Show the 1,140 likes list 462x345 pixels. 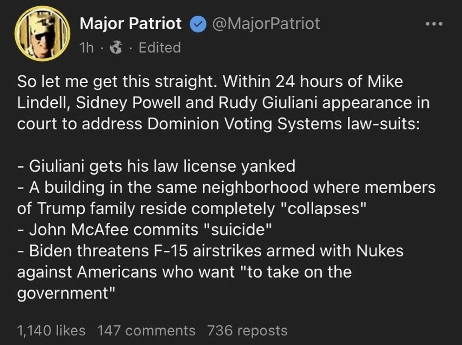(x=51, y=330)
